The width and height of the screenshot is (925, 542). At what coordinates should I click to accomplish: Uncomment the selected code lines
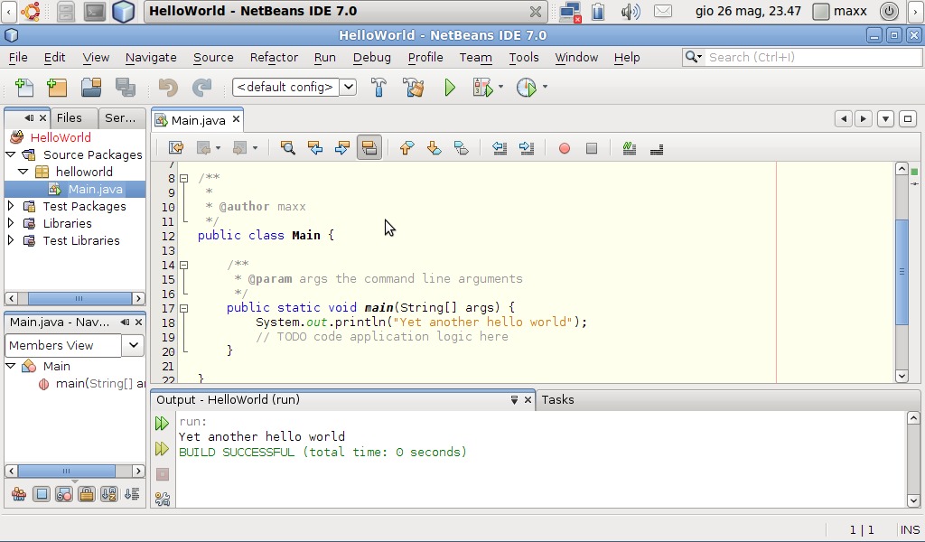tap(657, 148)
